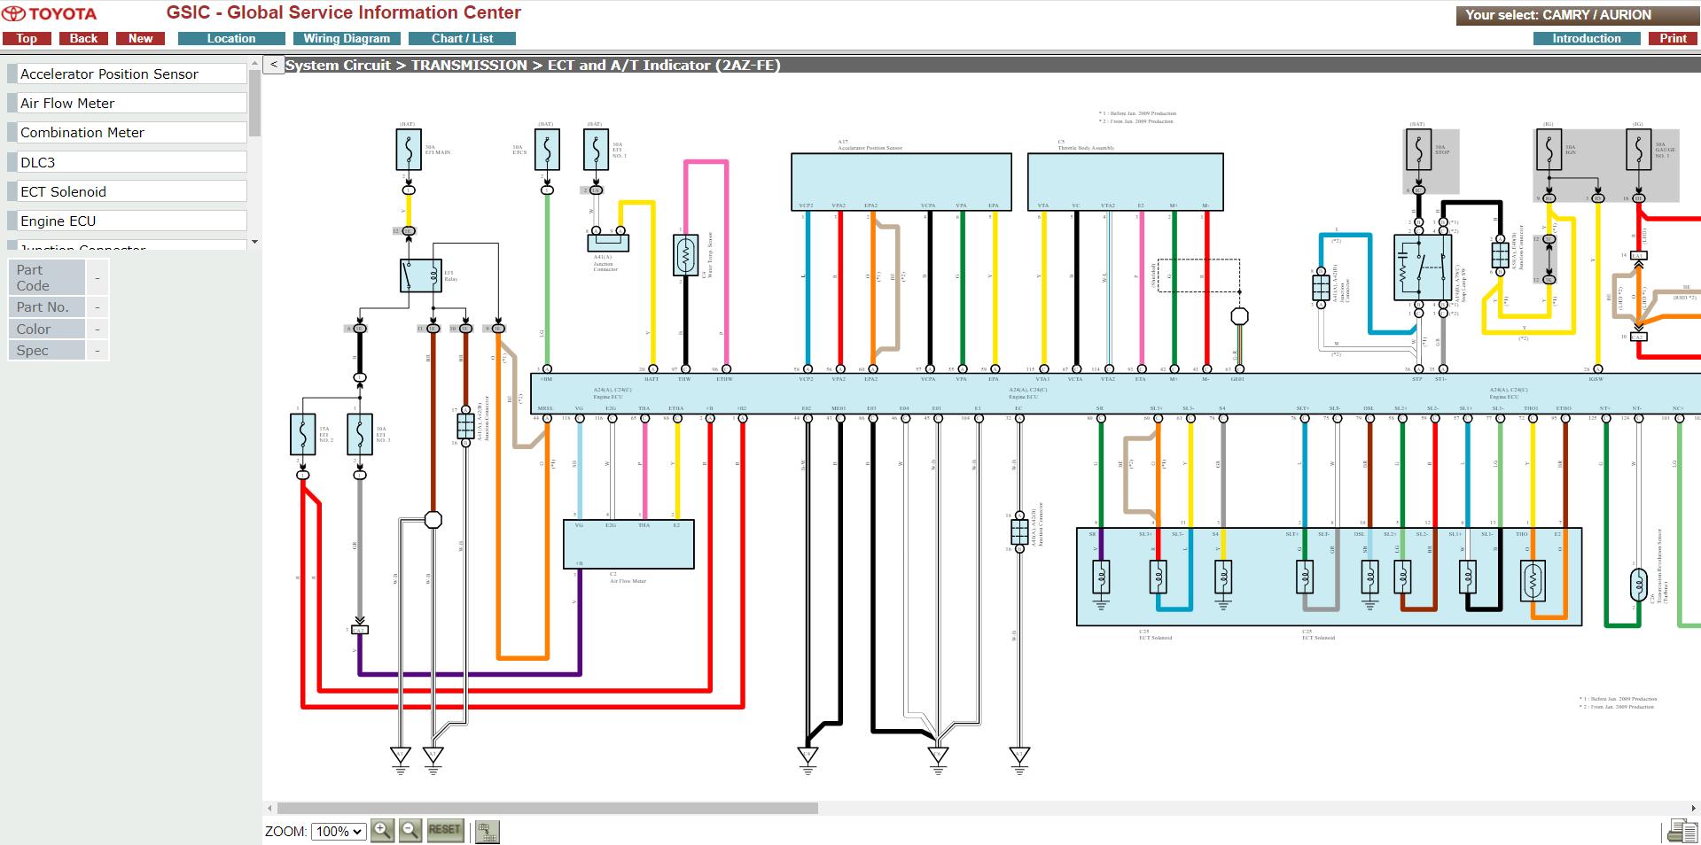Image resolution: width=1701 pixels, height=845 pixels.
Task: Click the Water Temp Sensor symbol
Action: [x=685, y=255]
